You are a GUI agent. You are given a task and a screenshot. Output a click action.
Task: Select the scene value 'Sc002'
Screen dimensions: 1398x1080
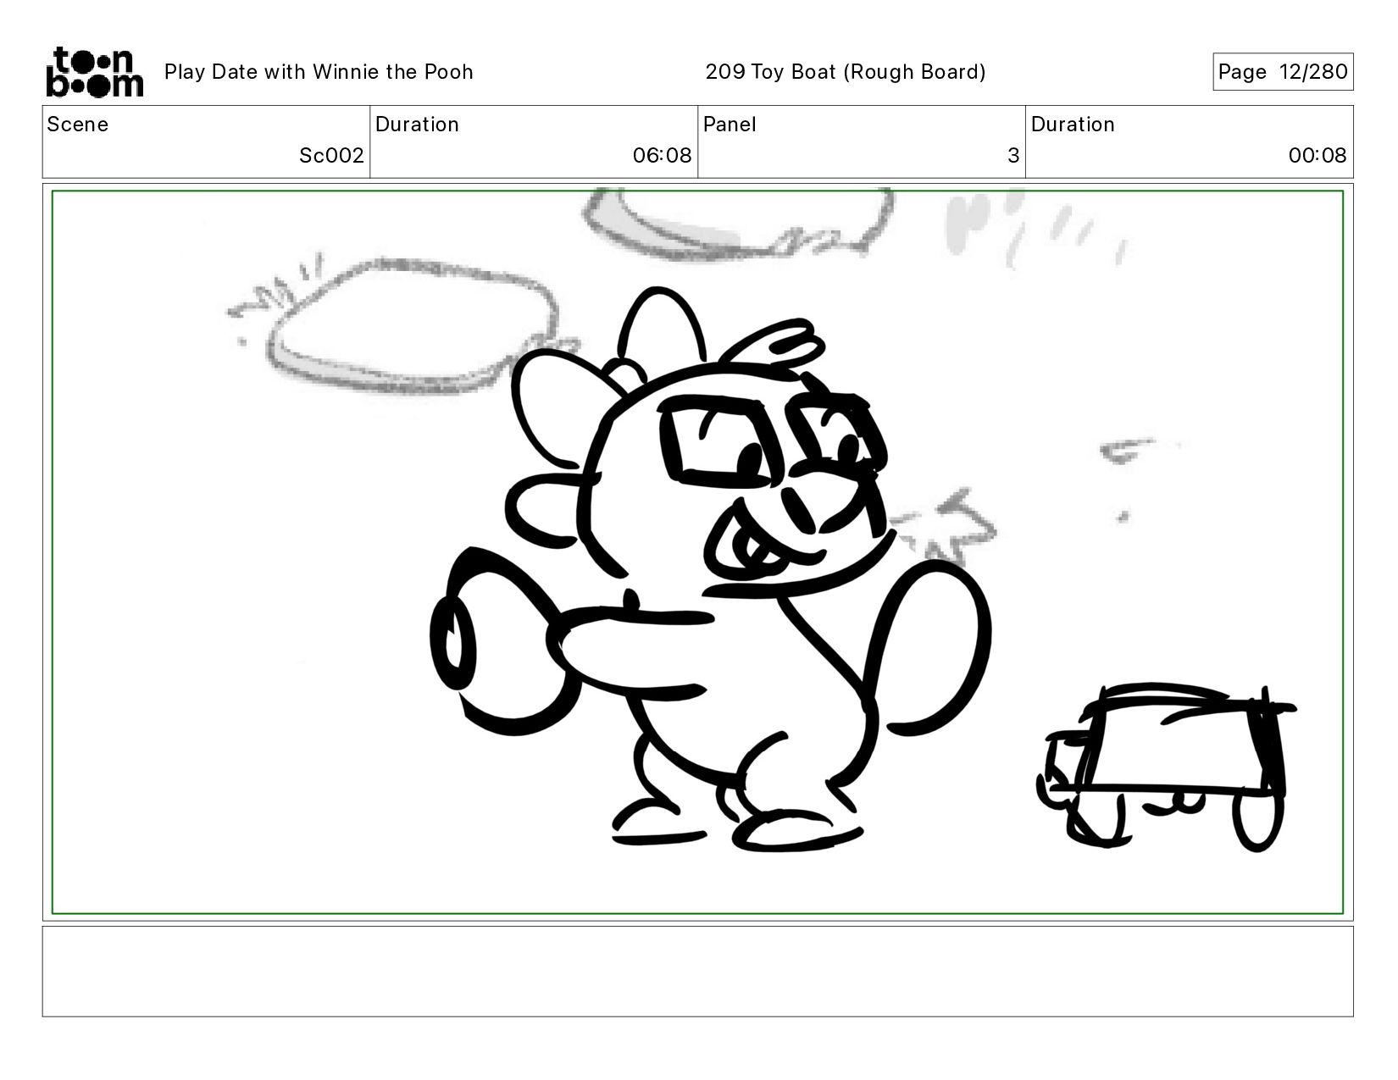click(331, 156)
